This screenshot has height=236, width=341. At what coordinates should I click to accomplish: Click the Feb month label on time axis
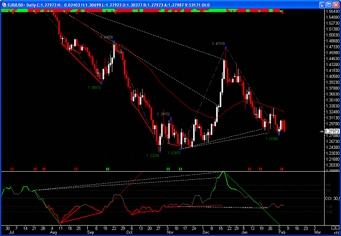282,232
